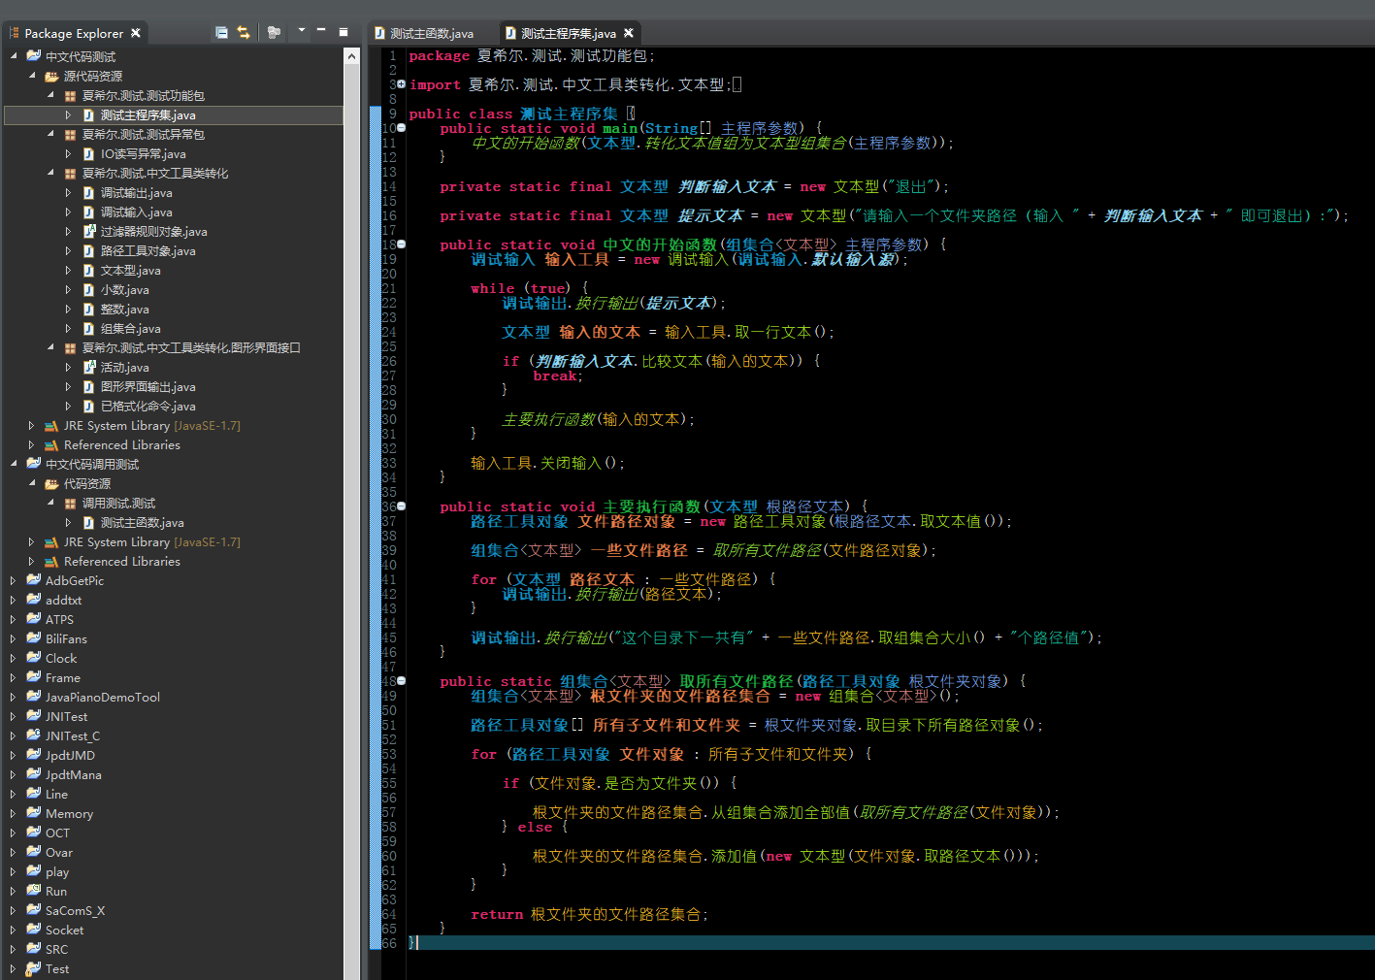Switch to the 测试主函数.java editor tab
This screenshot has width=1375, height=980.
tap(424, 33)
